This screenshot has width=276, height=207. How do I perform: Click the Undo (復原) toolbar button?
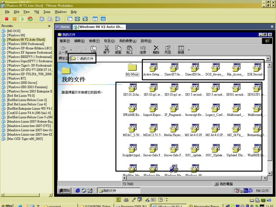[143, 50]
